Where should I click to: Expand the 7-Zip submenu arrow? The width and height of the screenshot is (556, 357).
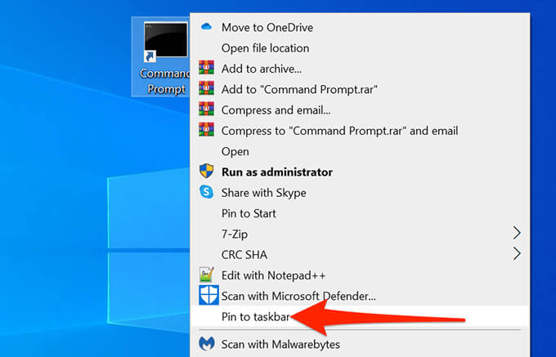click(517, 233)
